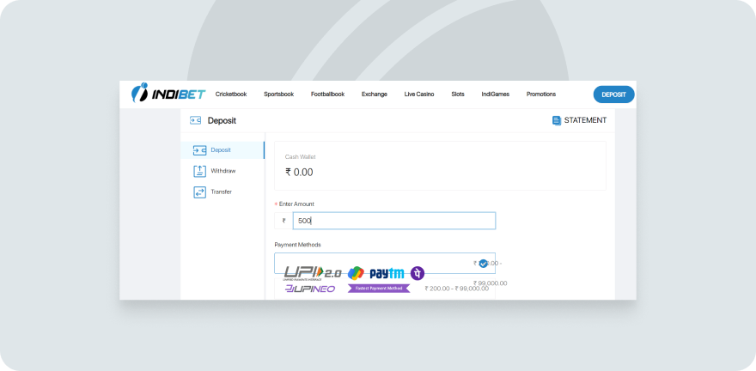The width and height of the screenshot is (756, 371).
Task: Click the Payment Methods label
Action: (x=297, y=245)
